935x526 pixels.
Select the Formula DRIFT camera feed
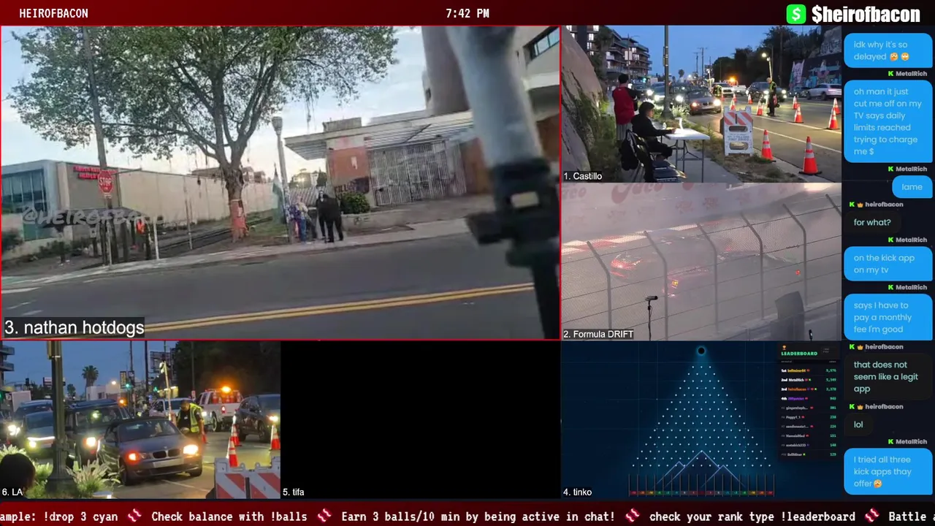point(701,262)
